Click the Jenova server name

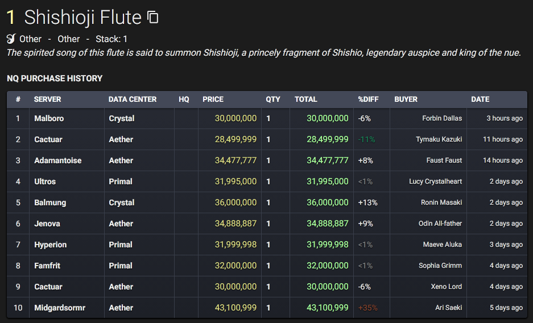pos(47,223)
